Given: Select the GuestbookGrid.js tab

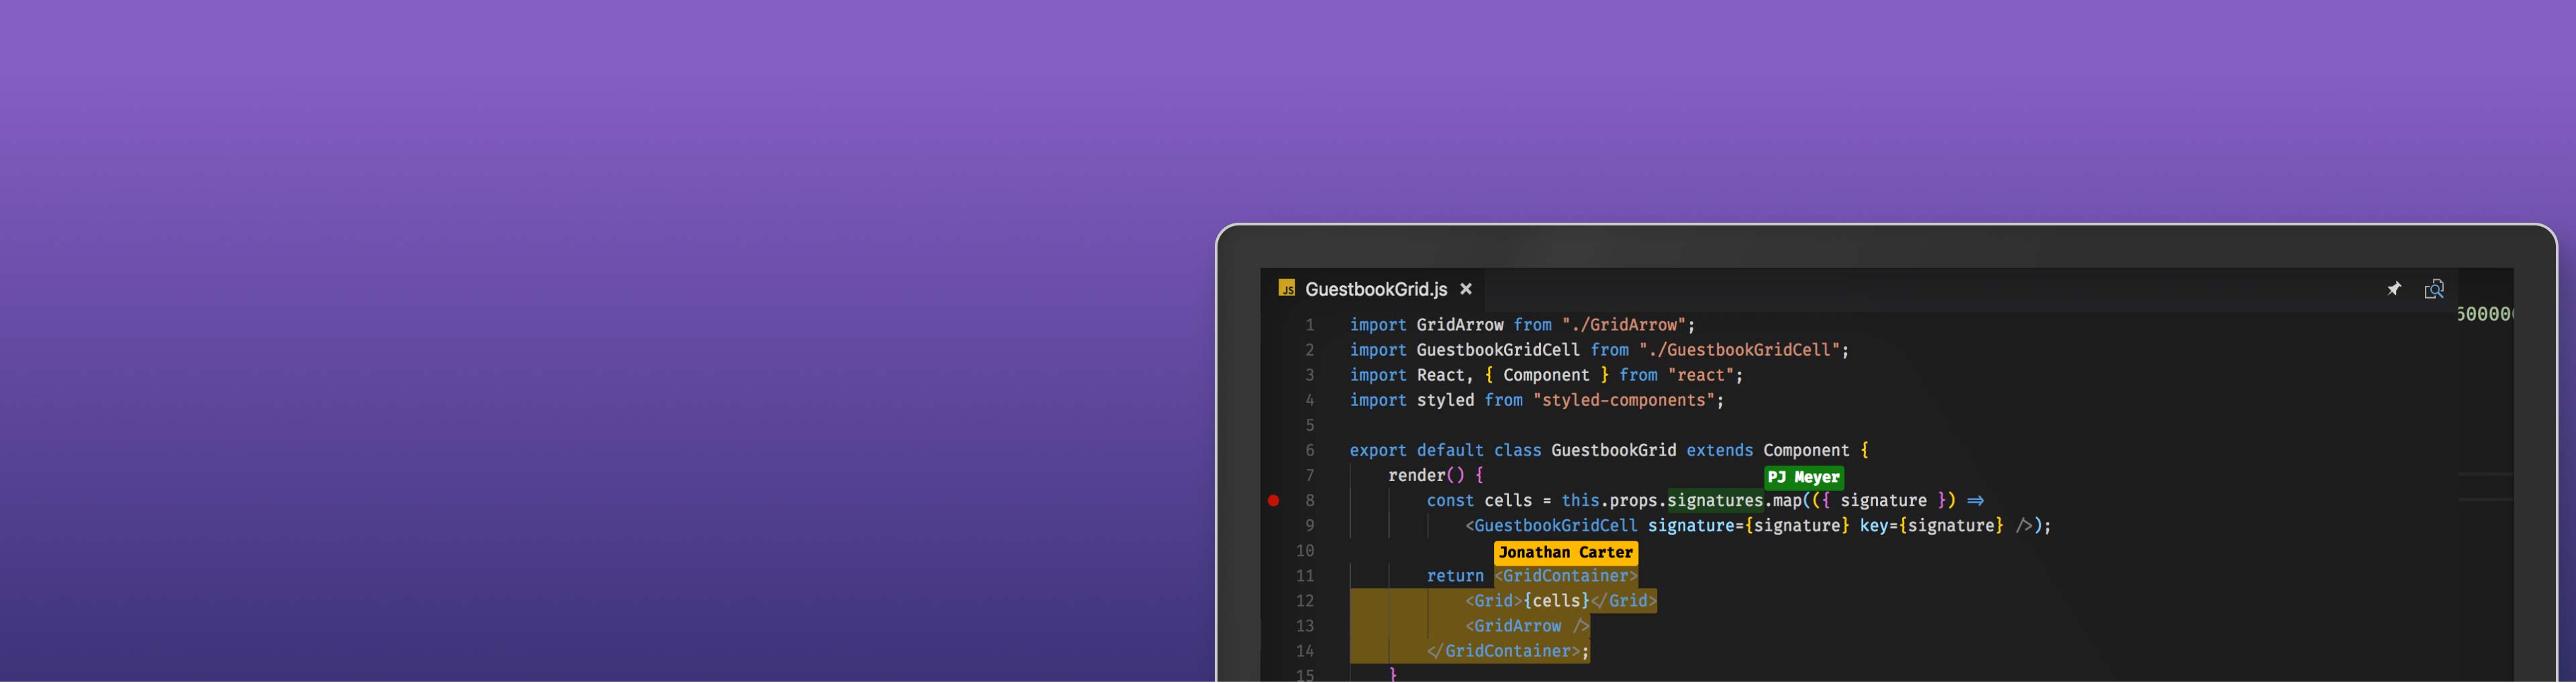Looking at the screenshot, I should (x=1377, y=289).
